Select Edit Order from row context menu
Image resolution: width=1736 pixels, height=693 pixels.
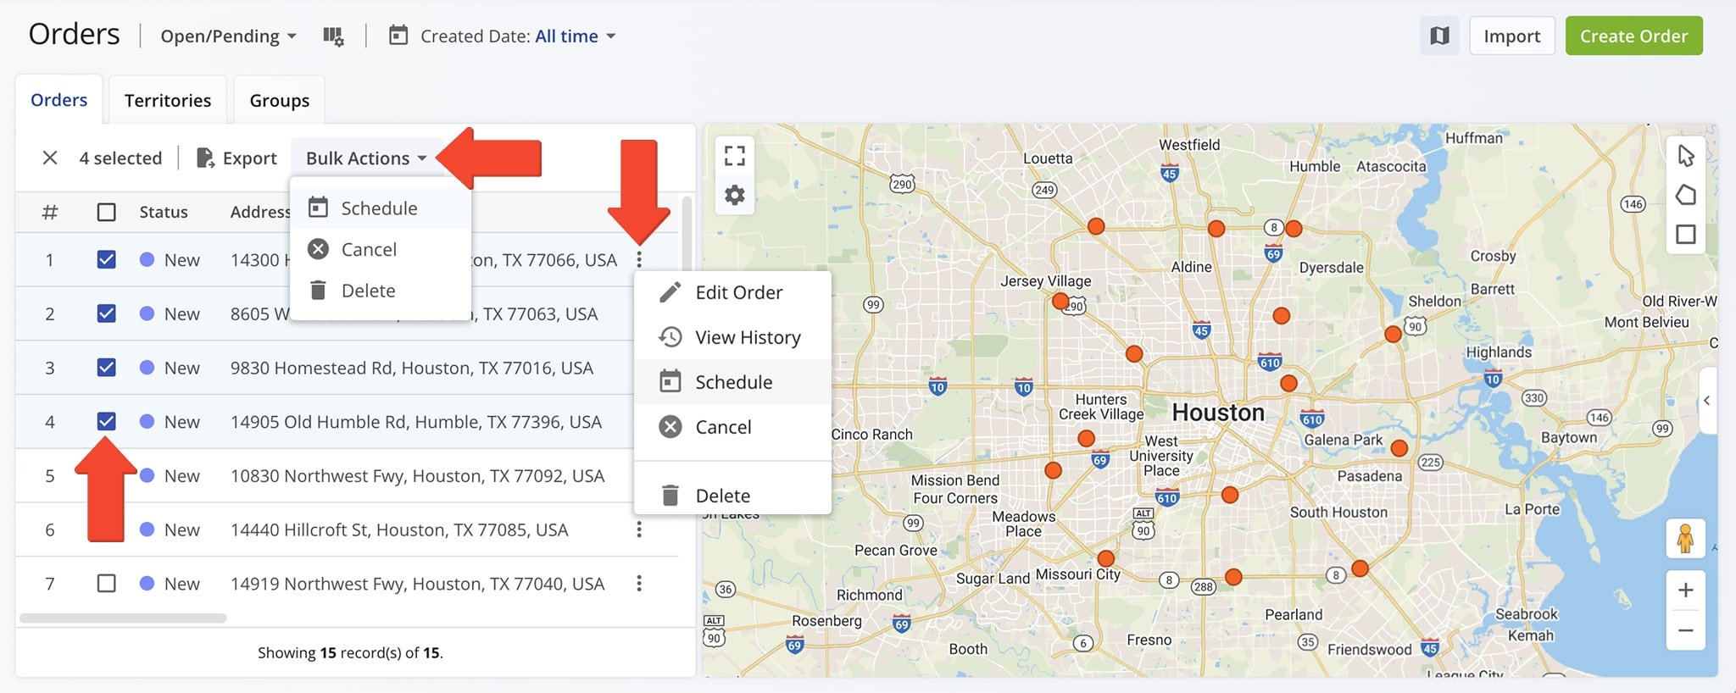(x=732, y=292)
